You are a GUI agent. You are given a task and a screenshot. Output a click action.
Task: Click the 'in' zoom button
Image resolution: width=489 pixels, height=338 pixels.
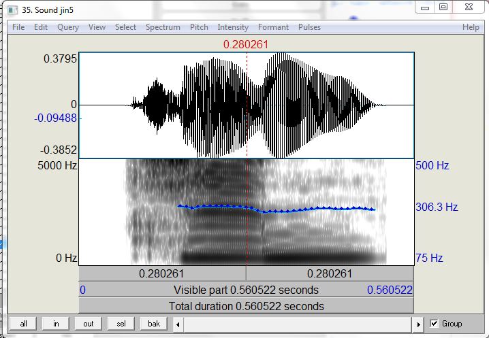click(56, 324)
